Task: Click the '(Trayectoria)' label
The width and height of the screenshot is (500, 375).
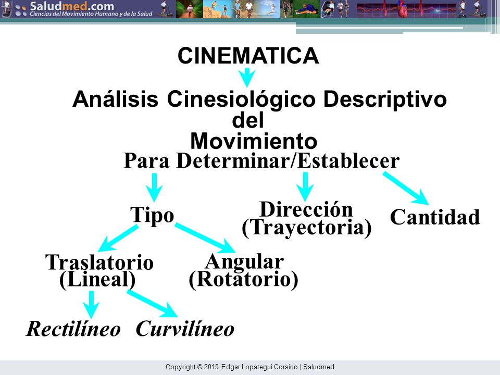Action: click(307, 228)
